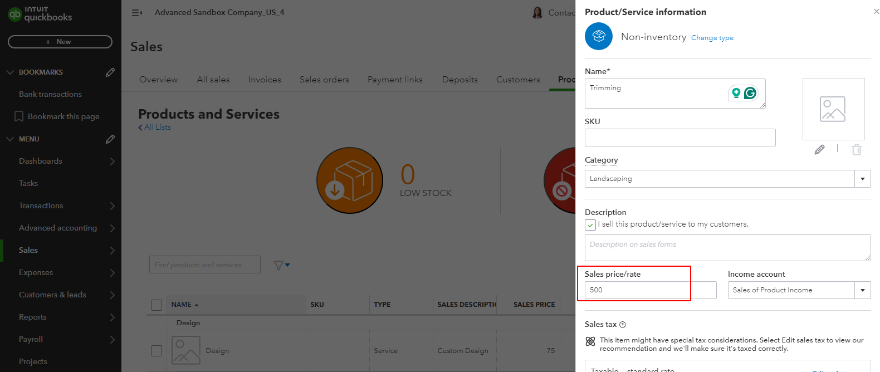Check the select-all checkbox in table header
The image size is (880, 372).
point(157,305)
